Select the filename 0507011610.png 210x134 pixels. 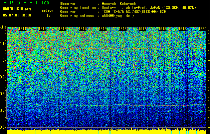pyautogui.click(x=17, y=9)
